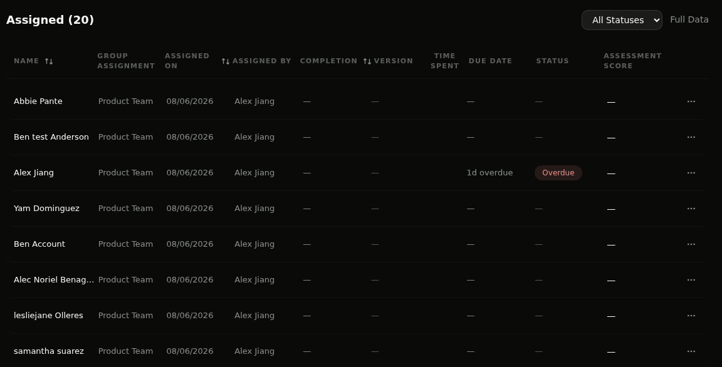722x367 pixels.
Task: Click the sort arrows left of Version
Action: [367, 61]
